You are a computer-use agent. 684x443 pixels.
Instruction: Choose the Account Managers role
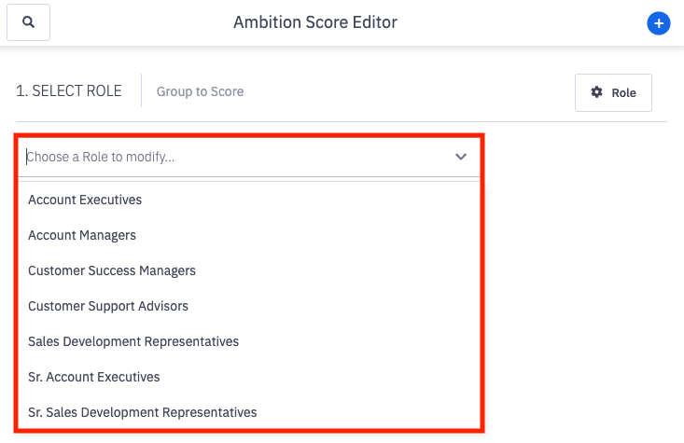click(82, 235)
